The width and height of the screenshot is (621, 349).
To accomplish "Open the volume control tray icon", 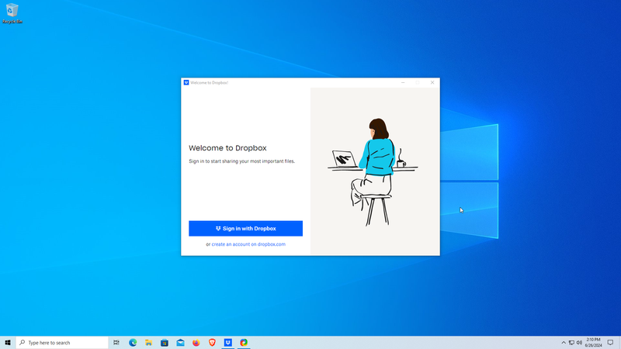I will (579, 342).
